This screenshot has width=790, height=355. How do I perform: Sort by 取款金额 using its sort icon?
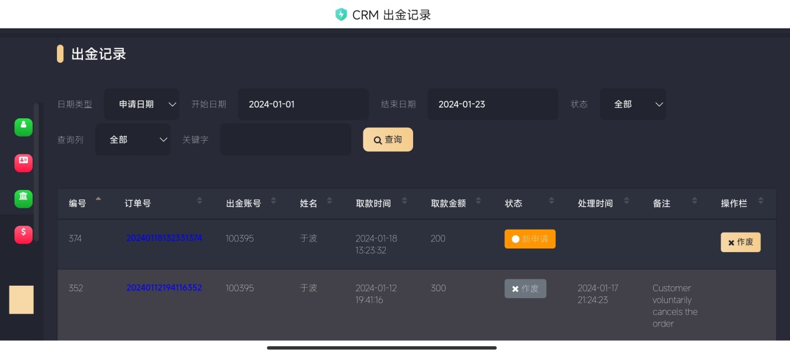click(x=479, y=201)
